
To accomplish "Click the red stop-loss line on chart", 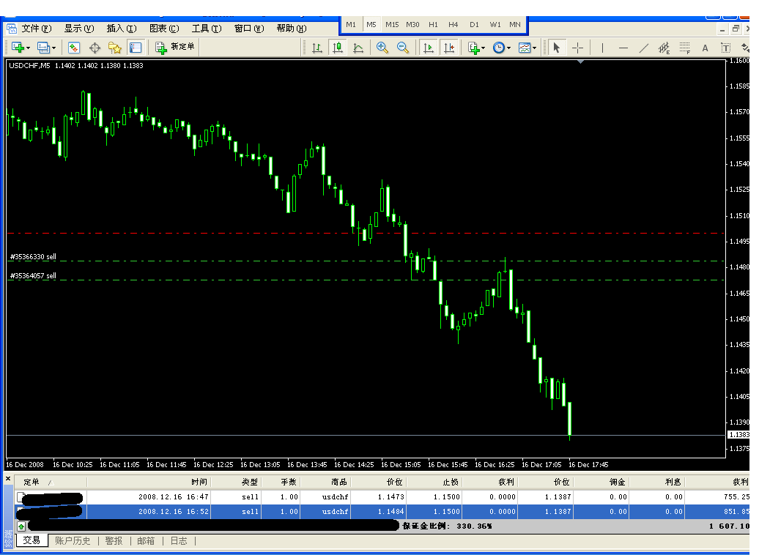I will [220, 234].
